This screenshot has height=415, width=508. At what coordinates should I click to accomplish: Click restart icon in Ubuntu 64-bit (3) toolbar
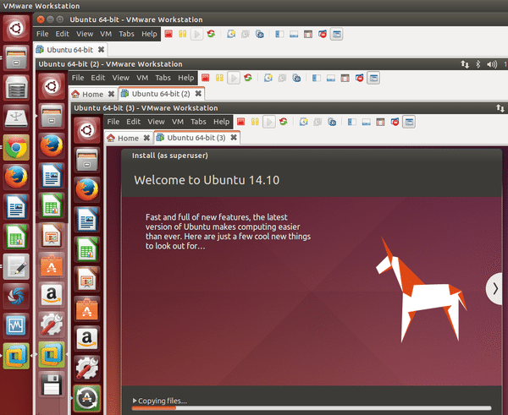tap(284, 122)
